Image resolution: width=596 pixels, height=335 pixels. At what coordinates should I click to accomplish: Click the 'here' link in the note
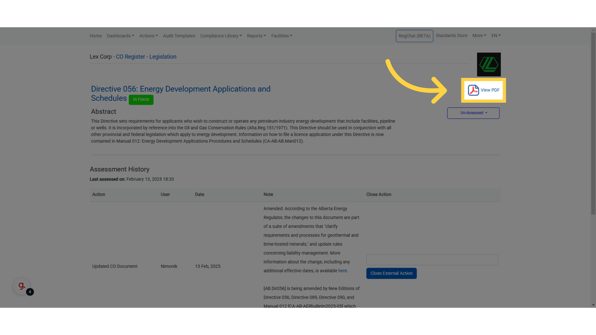[342, 271]
